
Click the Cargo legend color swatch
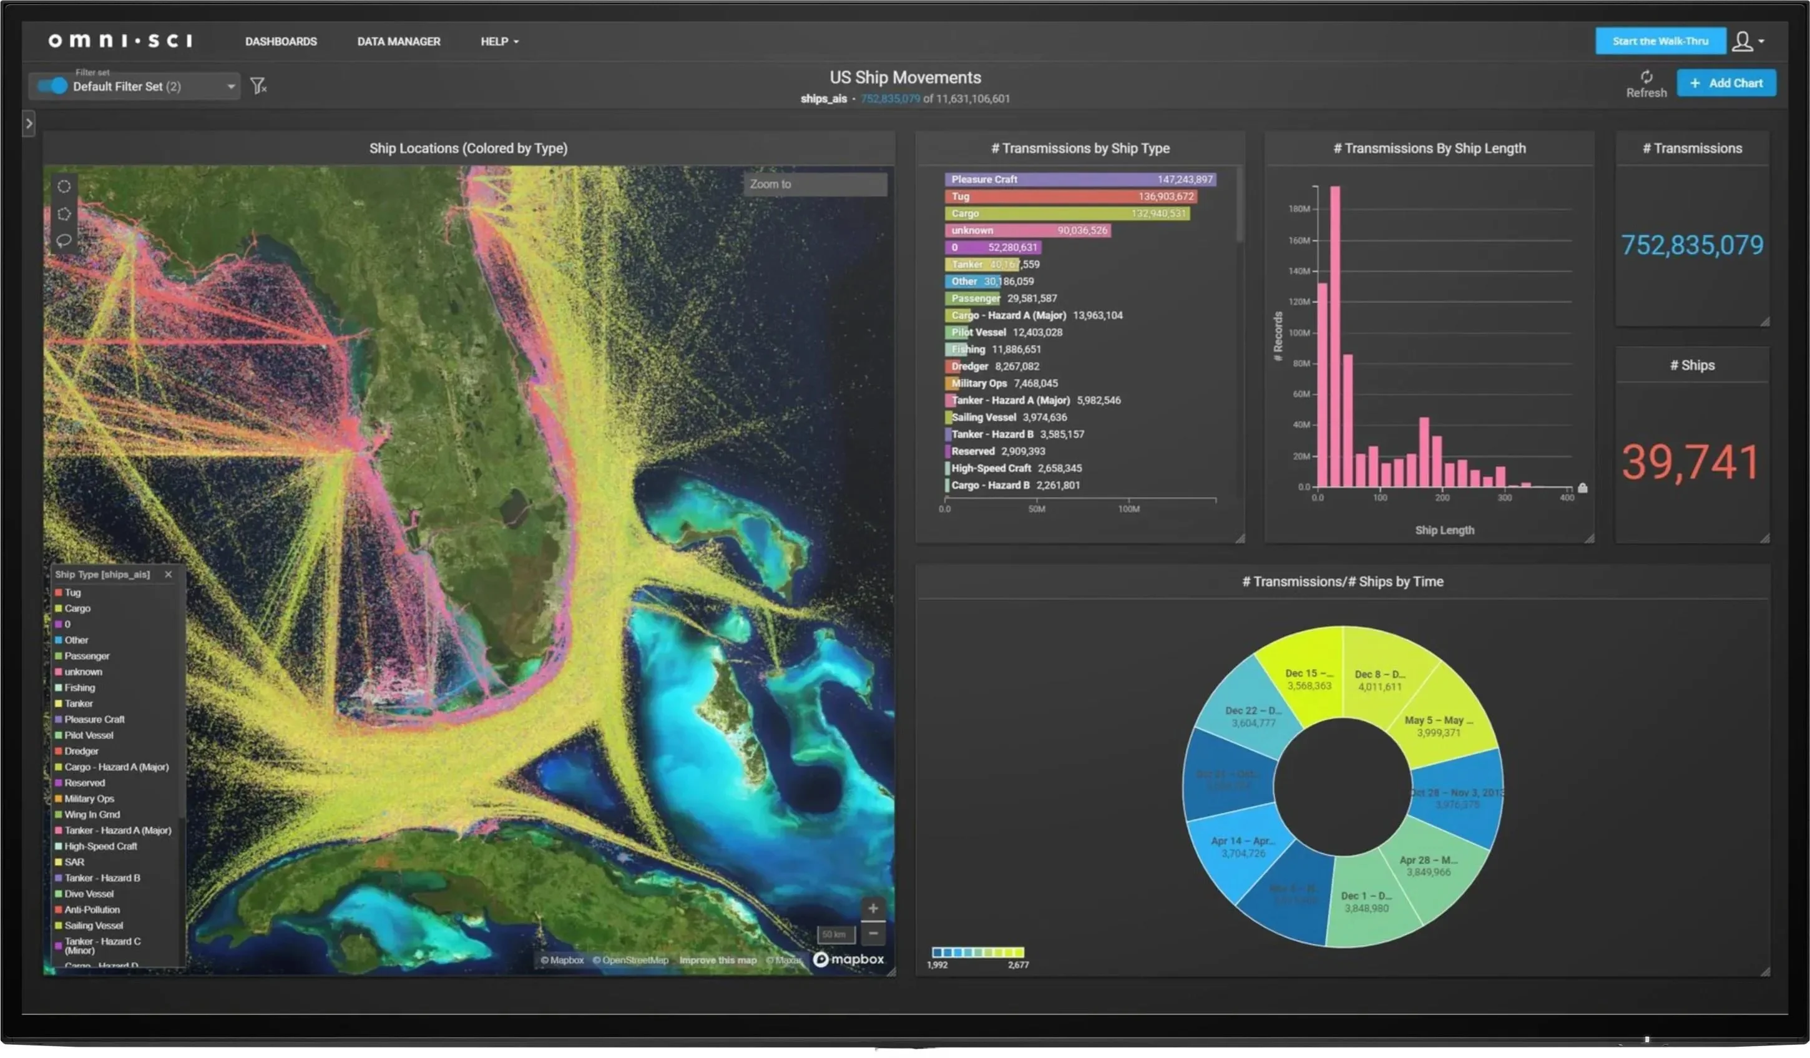[59, 609]
